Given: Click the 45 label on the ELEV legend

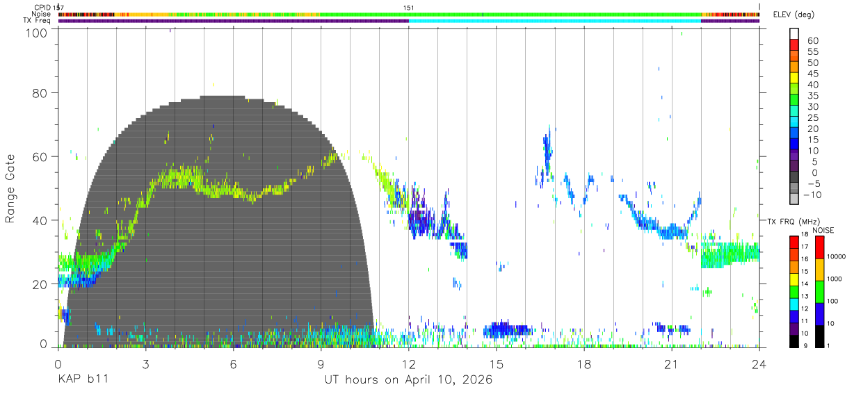Looking at the screenshot, I should point(812,74).
